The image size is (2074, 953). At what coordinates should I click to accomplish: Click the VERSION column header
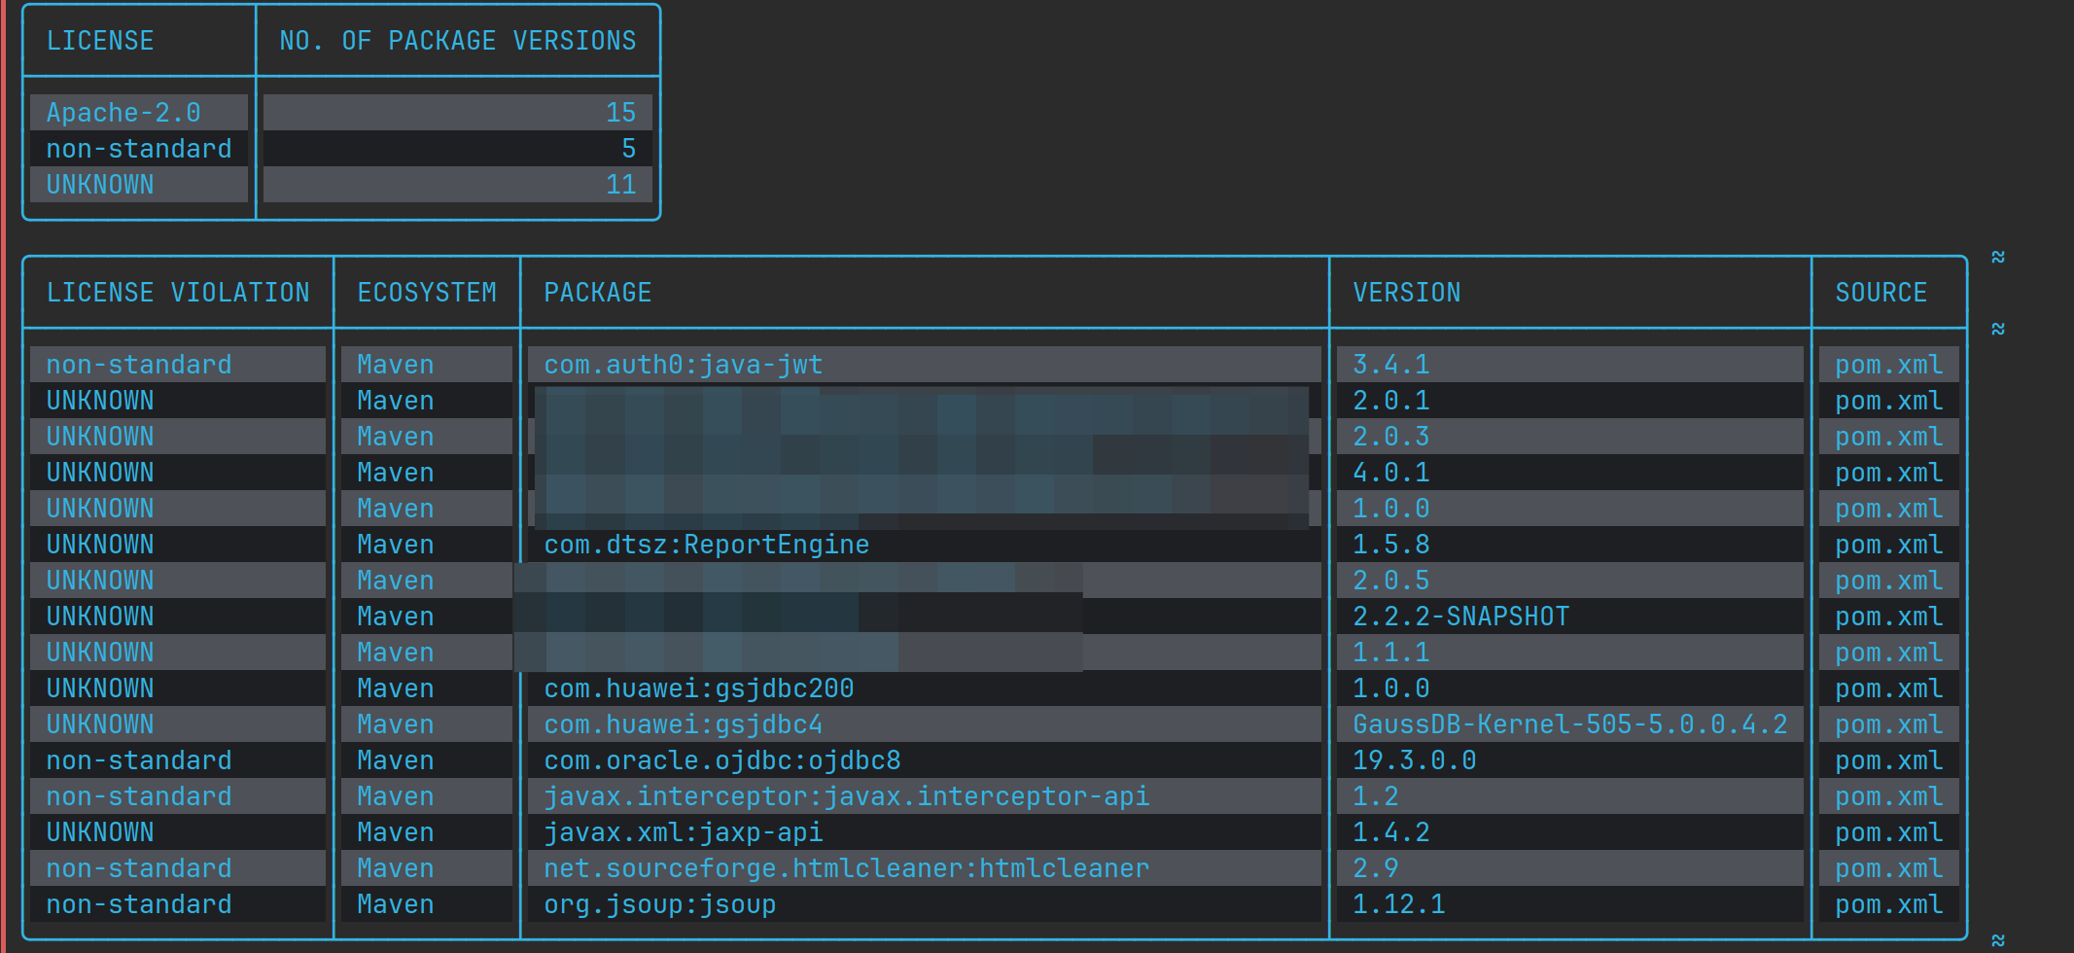1406,293
